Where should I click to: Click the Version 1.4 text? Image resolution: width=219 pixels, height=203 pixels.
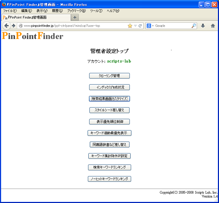click(210, 196)
